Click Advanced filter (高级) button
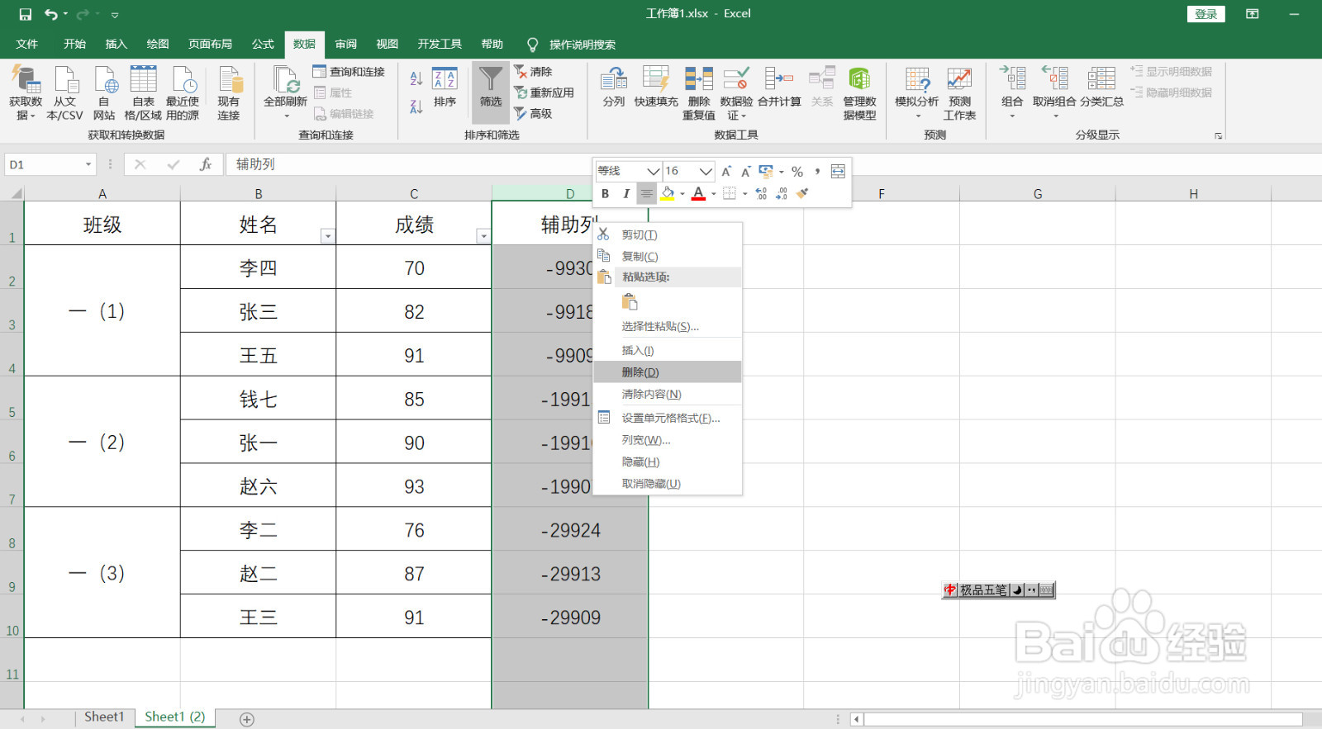Image resolution: width=1322 pixels, height=729 pixels. [x=534, y=114]
